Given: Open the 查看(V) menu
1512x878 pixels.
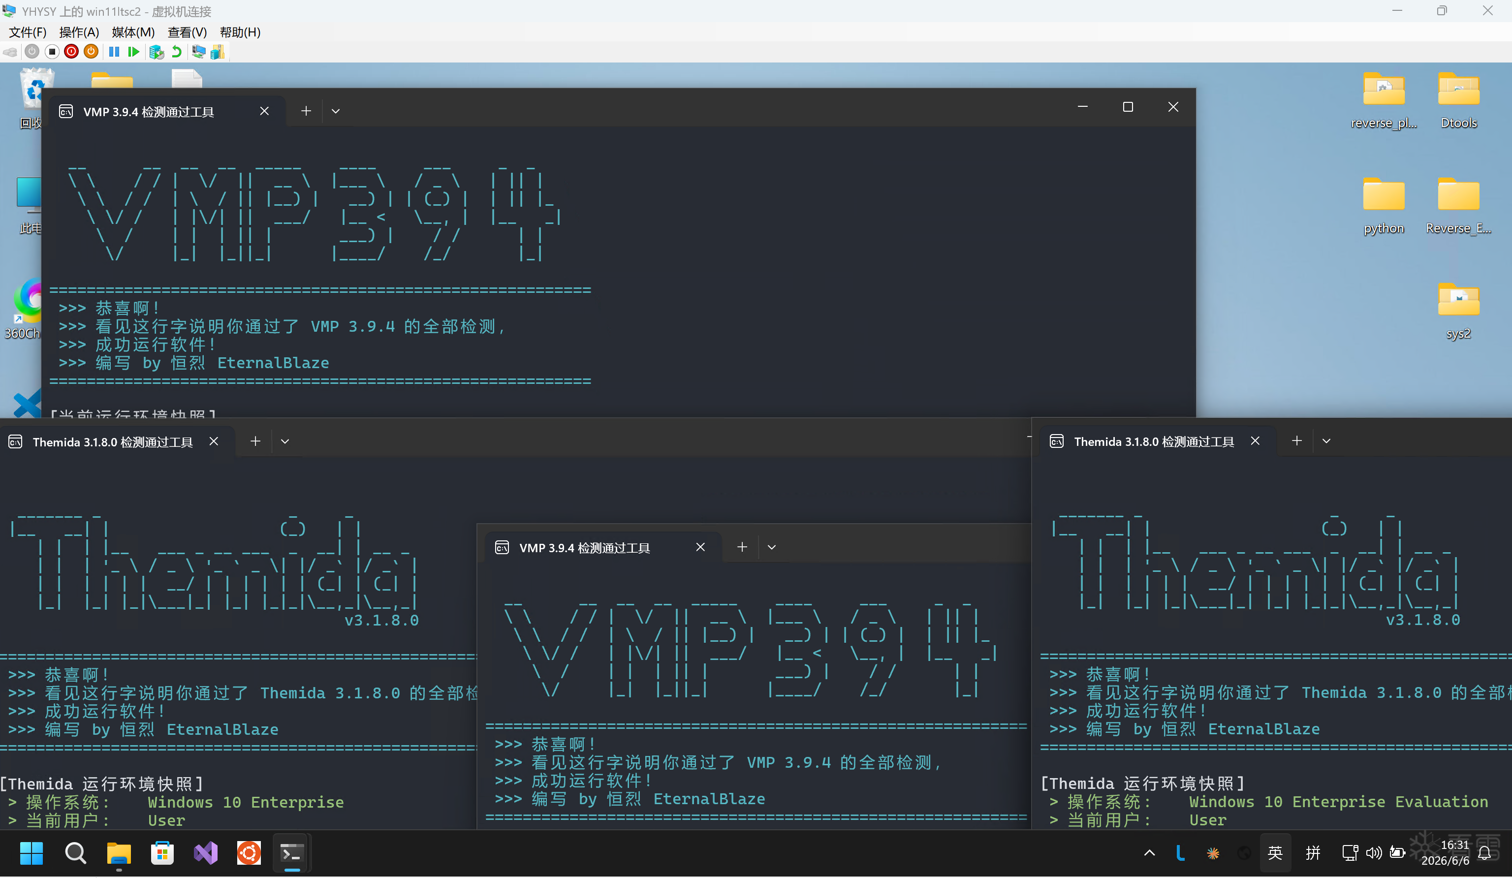Looking at the screenshot, I should [x=187, y=32].
